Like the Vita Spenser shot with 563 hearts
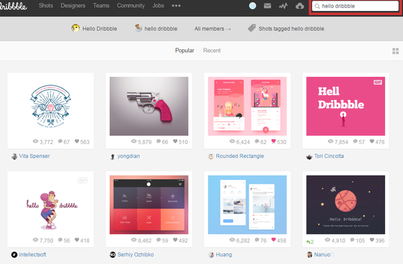 pyautogui.click(x=82, y=142)
